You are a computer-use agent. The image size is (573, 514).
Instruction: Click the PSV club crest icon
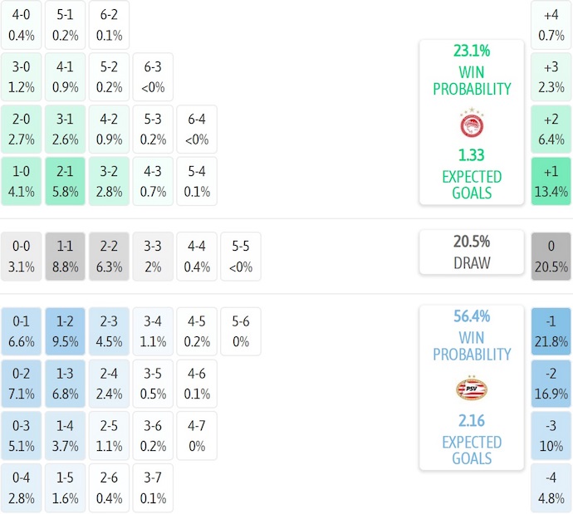coord(472,389)
